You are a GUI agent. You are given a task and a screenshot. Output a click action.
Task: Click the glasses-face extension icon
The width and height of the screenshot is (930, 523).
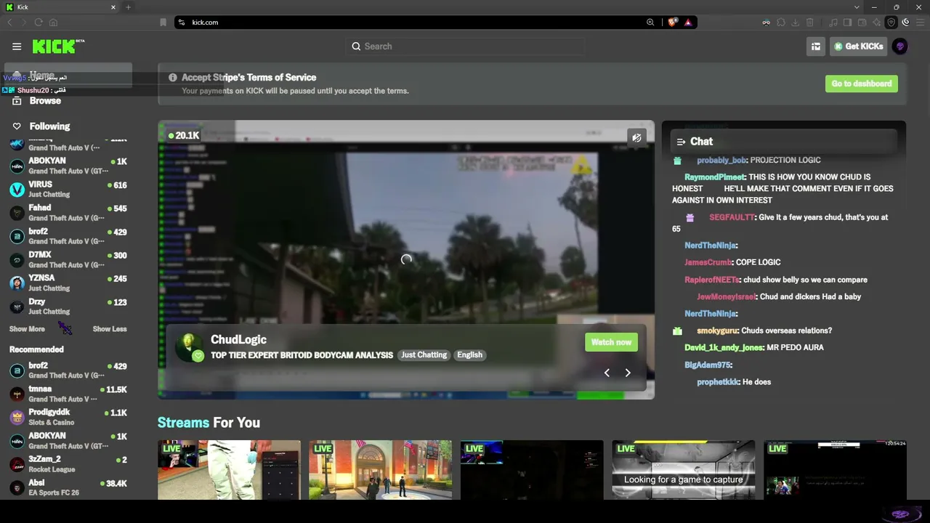766,23
